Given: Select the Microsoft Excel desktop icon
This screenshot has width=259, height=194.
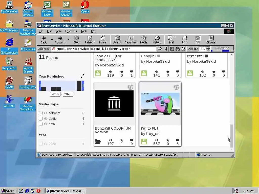Looking at the screenshot, I should pyautogui.click(x=47, y=9).
